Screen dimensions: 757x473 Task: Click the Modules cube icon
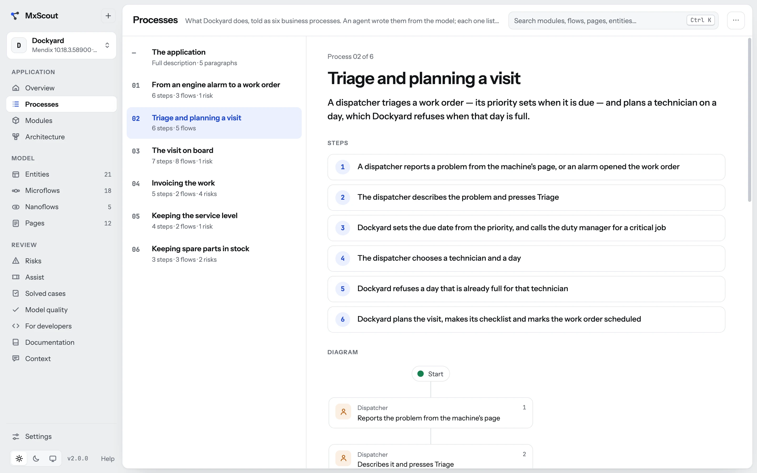[x=16, y=120]
